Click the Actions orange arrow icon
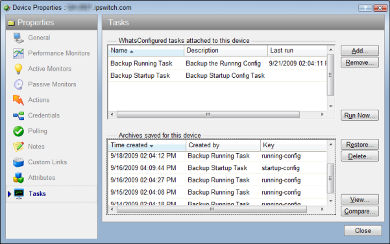 point(18,100)
